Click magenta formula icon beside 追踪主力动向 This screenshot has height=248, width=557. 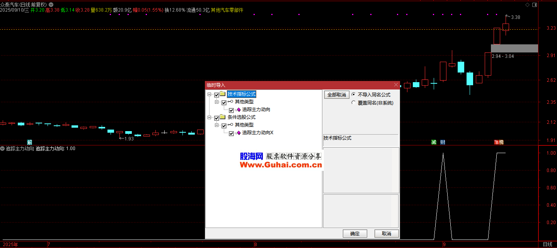[x=238, y=110]
